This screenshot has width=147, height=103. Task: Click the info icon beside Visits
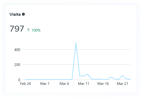pyautogui.click(x=23, y=14)
